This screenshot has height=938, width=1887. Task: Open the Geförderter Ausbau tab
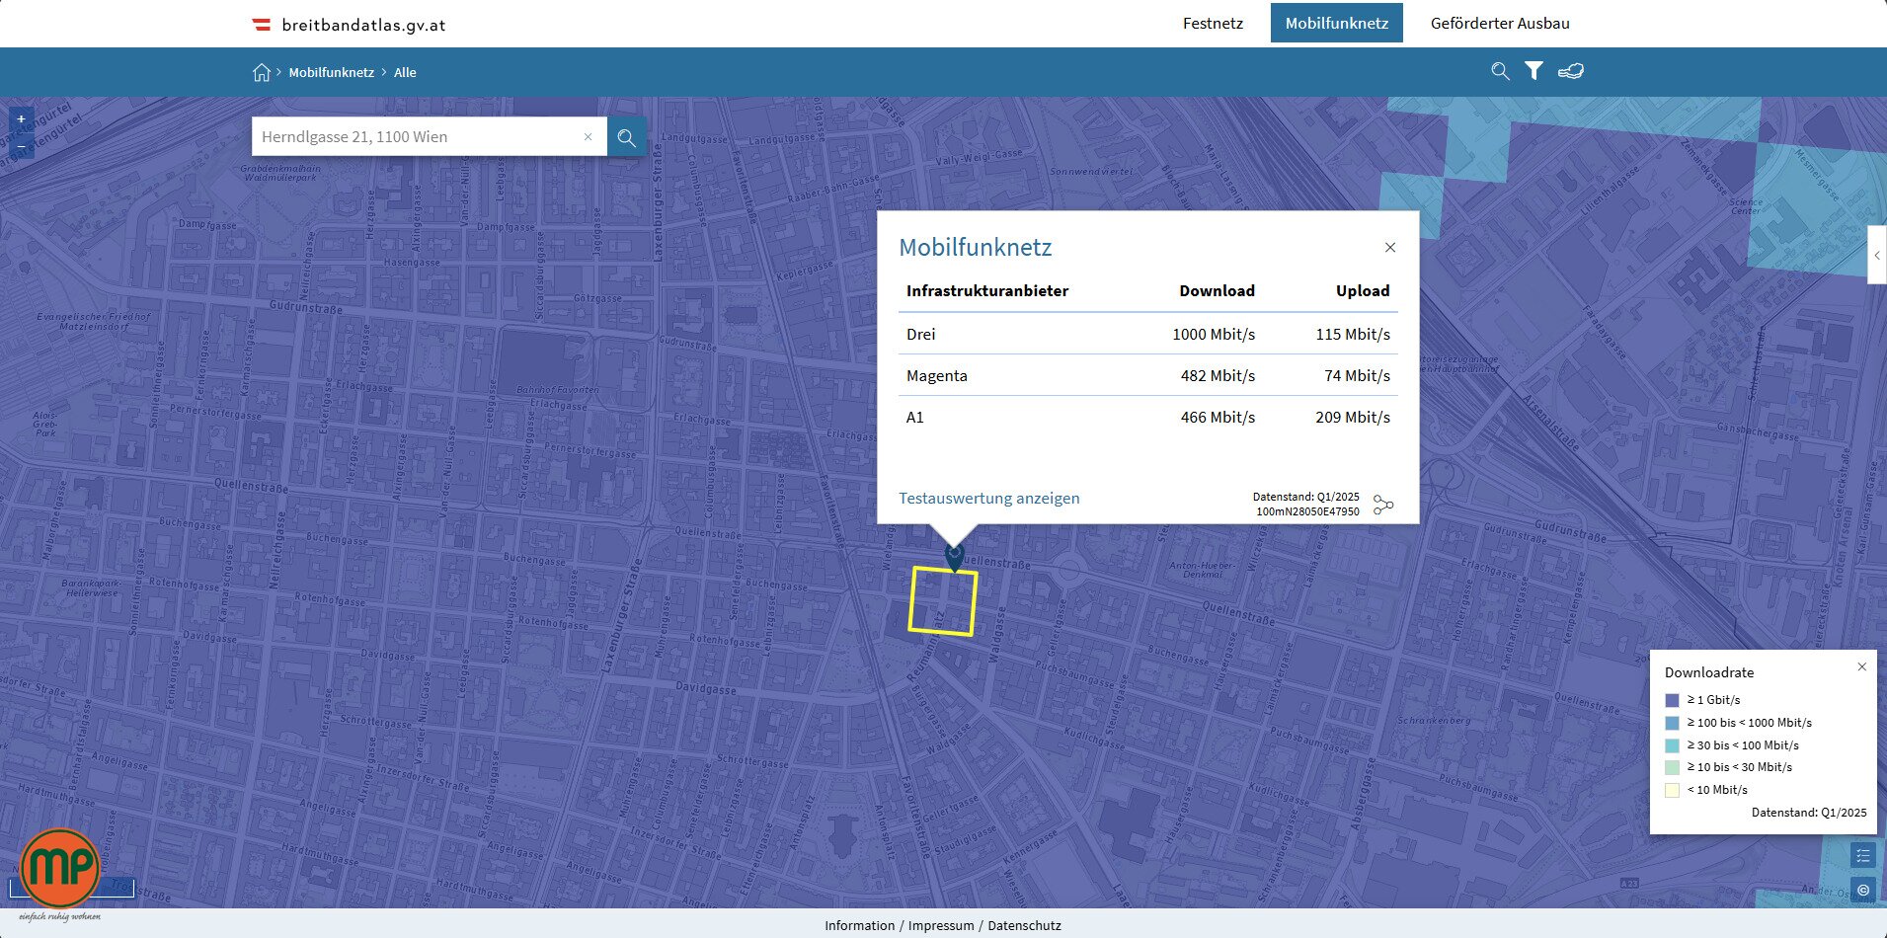point(1499,24)
